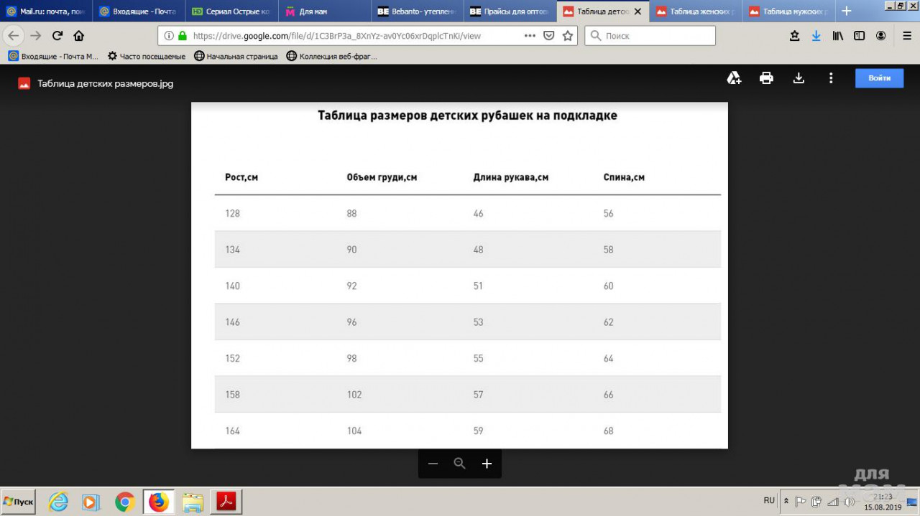Print the image using the printer icon

[x=766, y=78]
